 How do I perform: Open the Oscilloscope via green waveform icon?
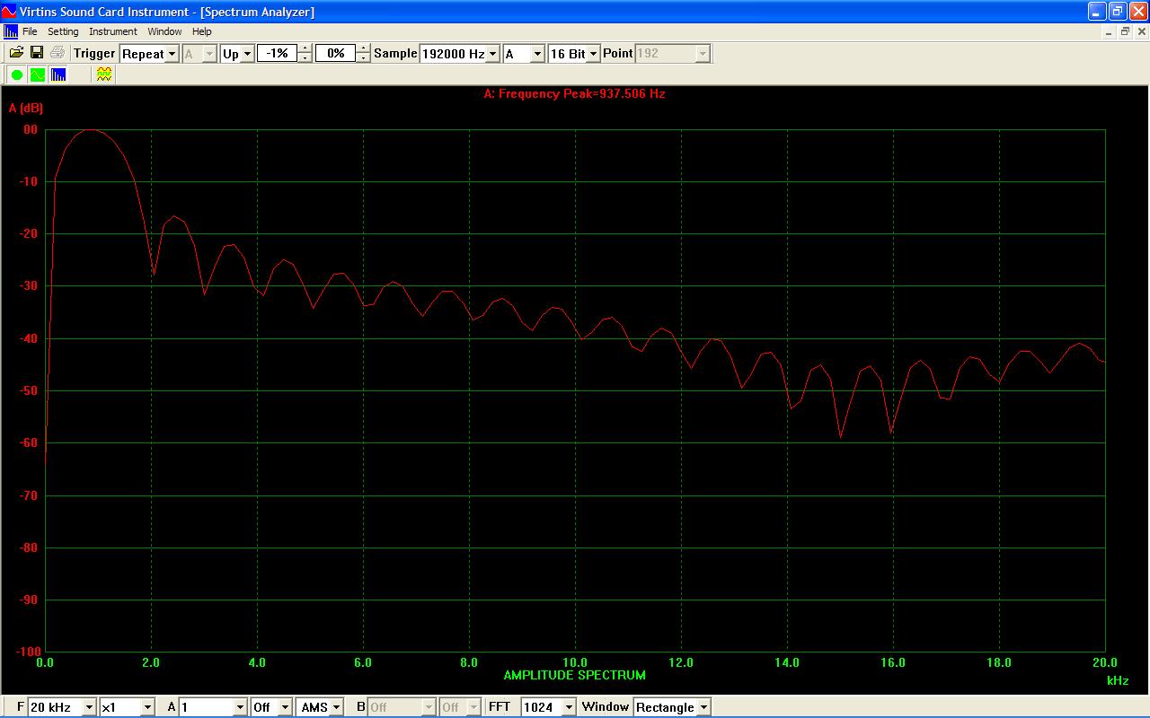pyautogui.click(x=37, y=74)
